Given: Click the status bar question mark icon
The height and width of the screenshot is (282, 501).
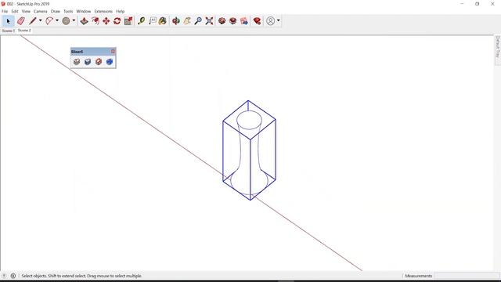Looking at the screenshot, I should pyautogui.click(x=4, y=276).
